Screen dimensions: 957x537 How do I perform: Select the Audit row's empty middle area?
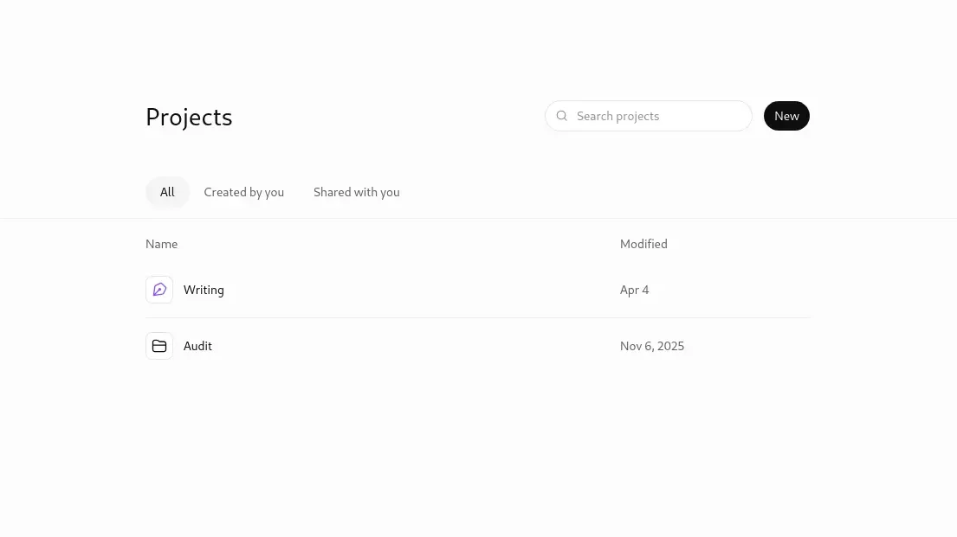click(x=415, y=346)
